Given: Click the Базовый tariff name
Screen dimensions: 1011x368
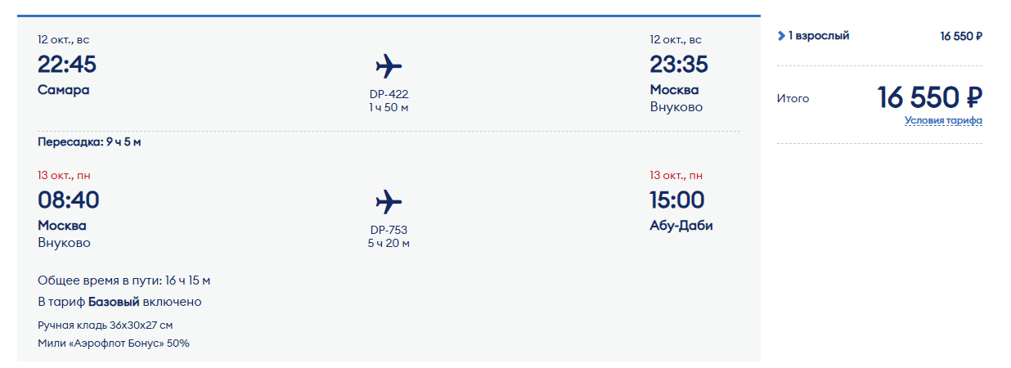Looking at the screenshot, I should click(x=114, y=302).
